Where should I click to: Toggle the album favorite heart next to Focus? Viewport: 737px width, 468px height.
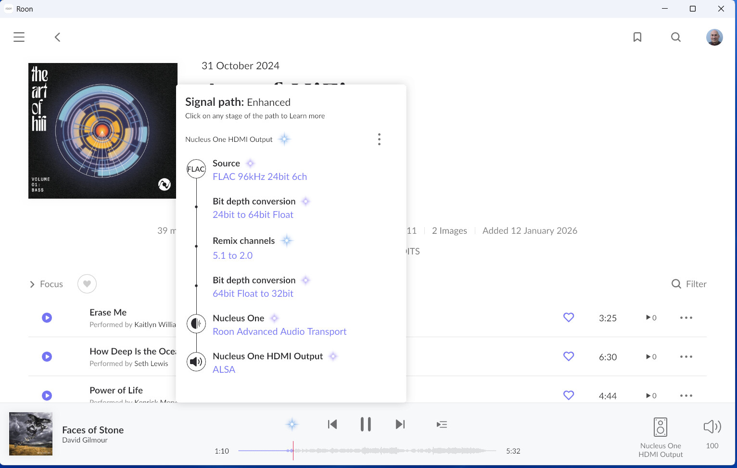pos(87,284)
